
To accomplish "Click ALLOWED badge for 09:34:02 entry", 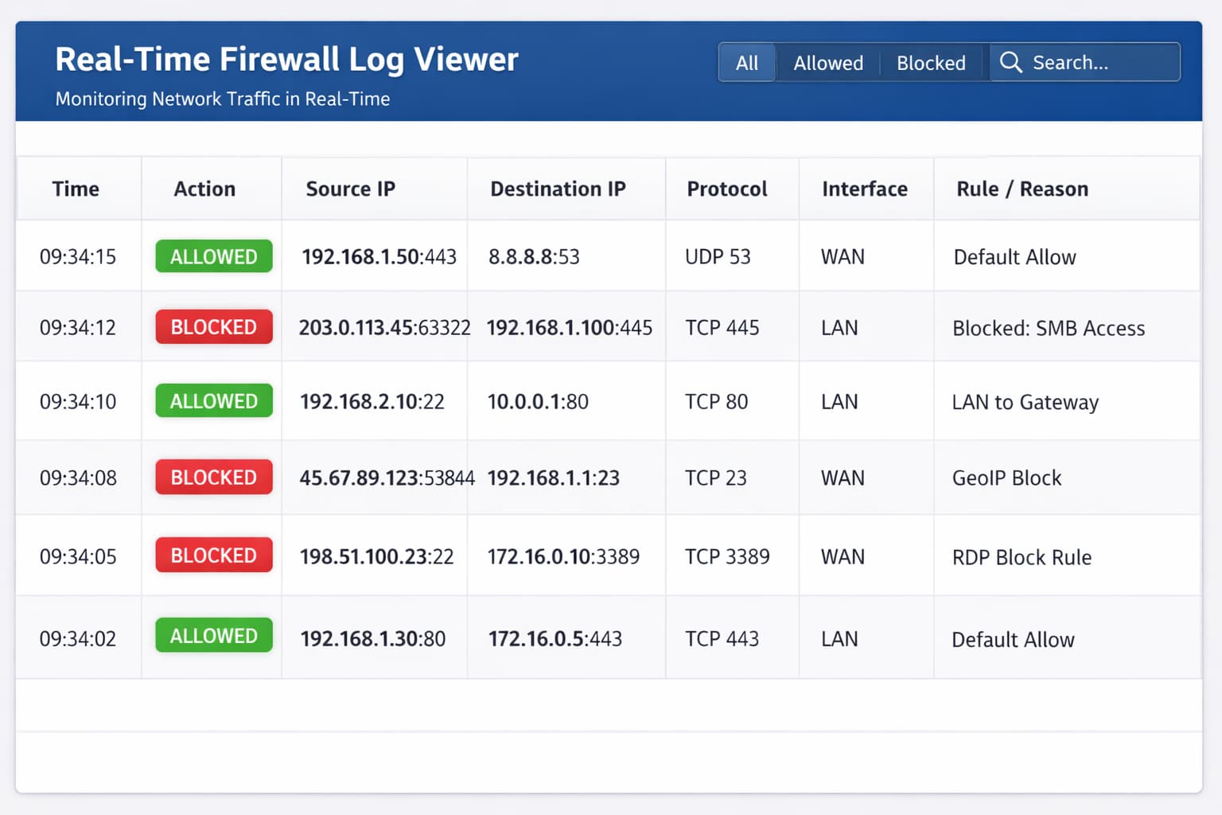I will coord(213,636).
